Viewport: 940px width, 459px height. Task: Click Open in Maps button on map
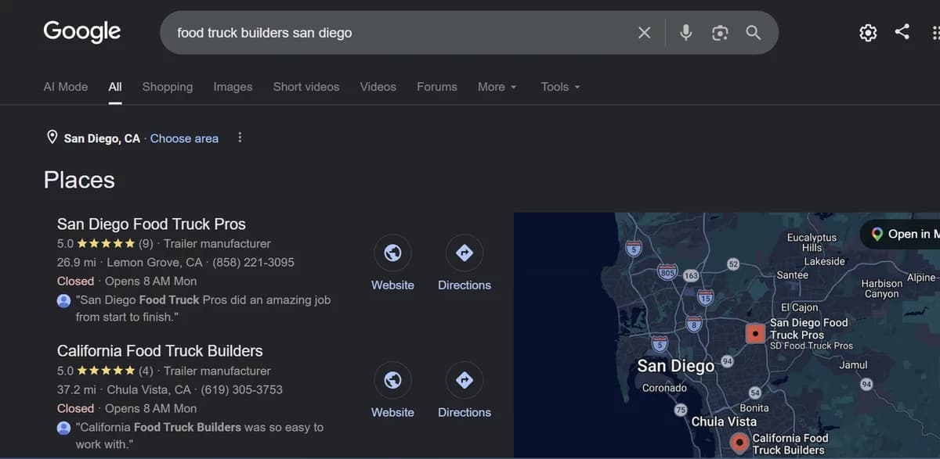point(902,234)
